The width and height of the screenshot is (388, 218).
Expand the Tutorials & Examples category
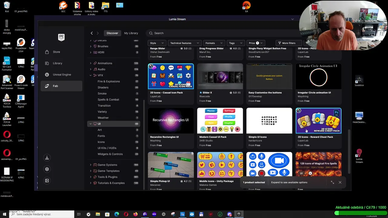click(90, 183)
